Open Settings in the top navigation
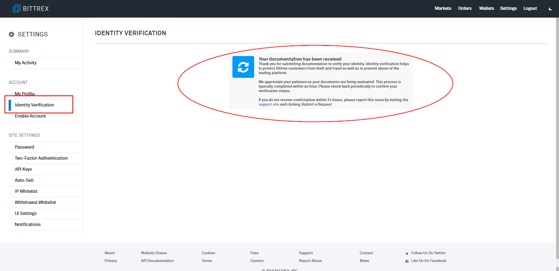Screen dimensions: 559x271 [x=508, y=8]
